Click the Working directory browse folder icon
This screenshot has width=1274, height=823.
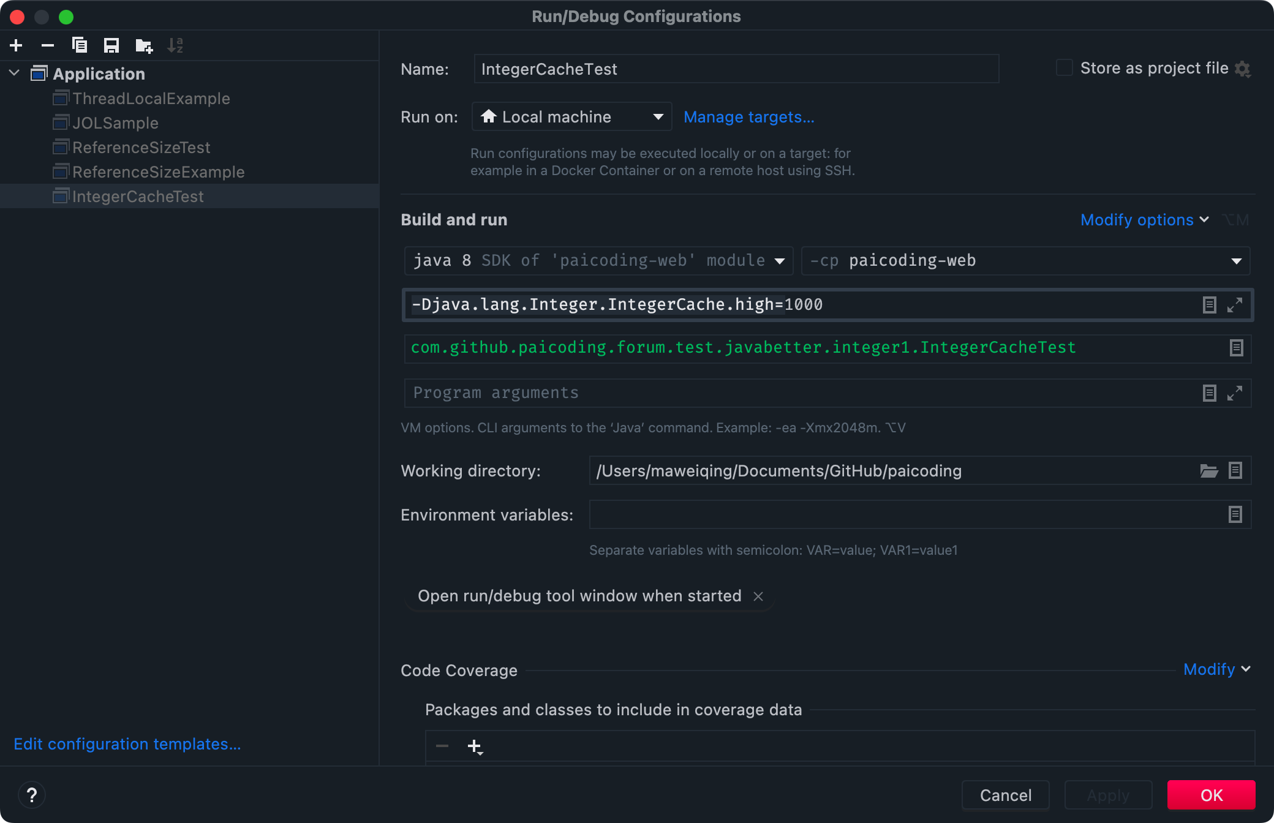(1208, 471)
